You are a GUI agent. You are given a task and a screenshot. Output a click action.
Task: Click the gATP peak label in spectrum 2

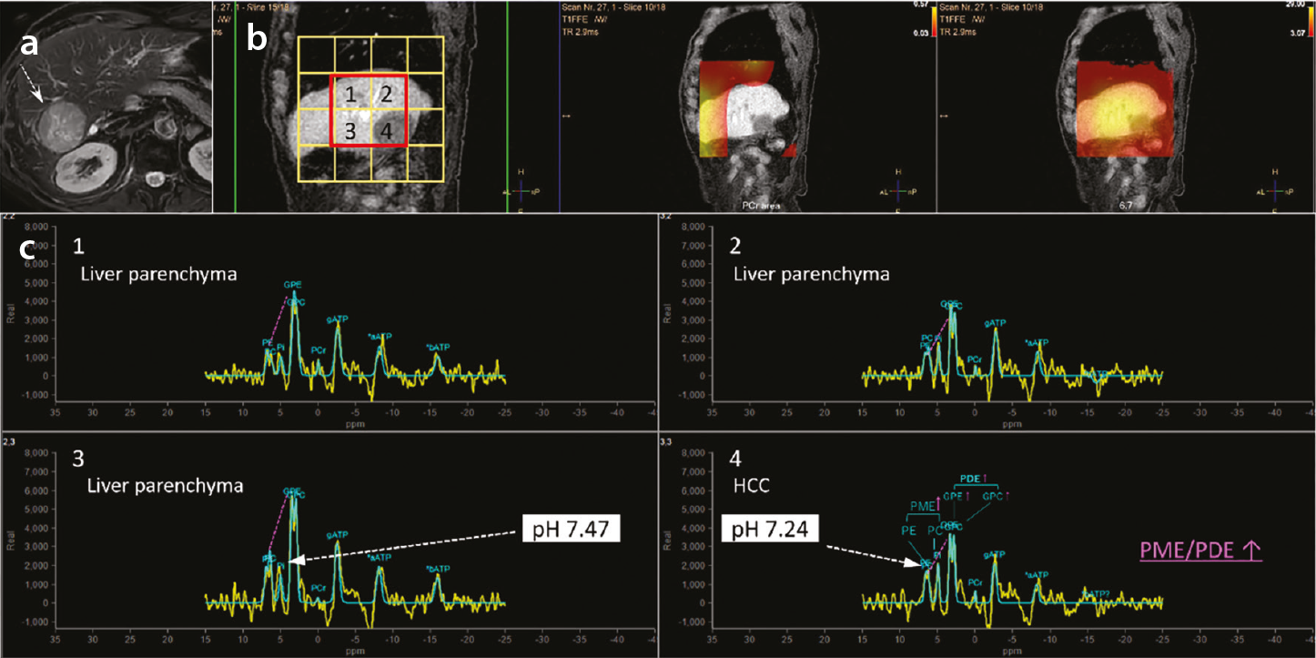pos(997,323)
